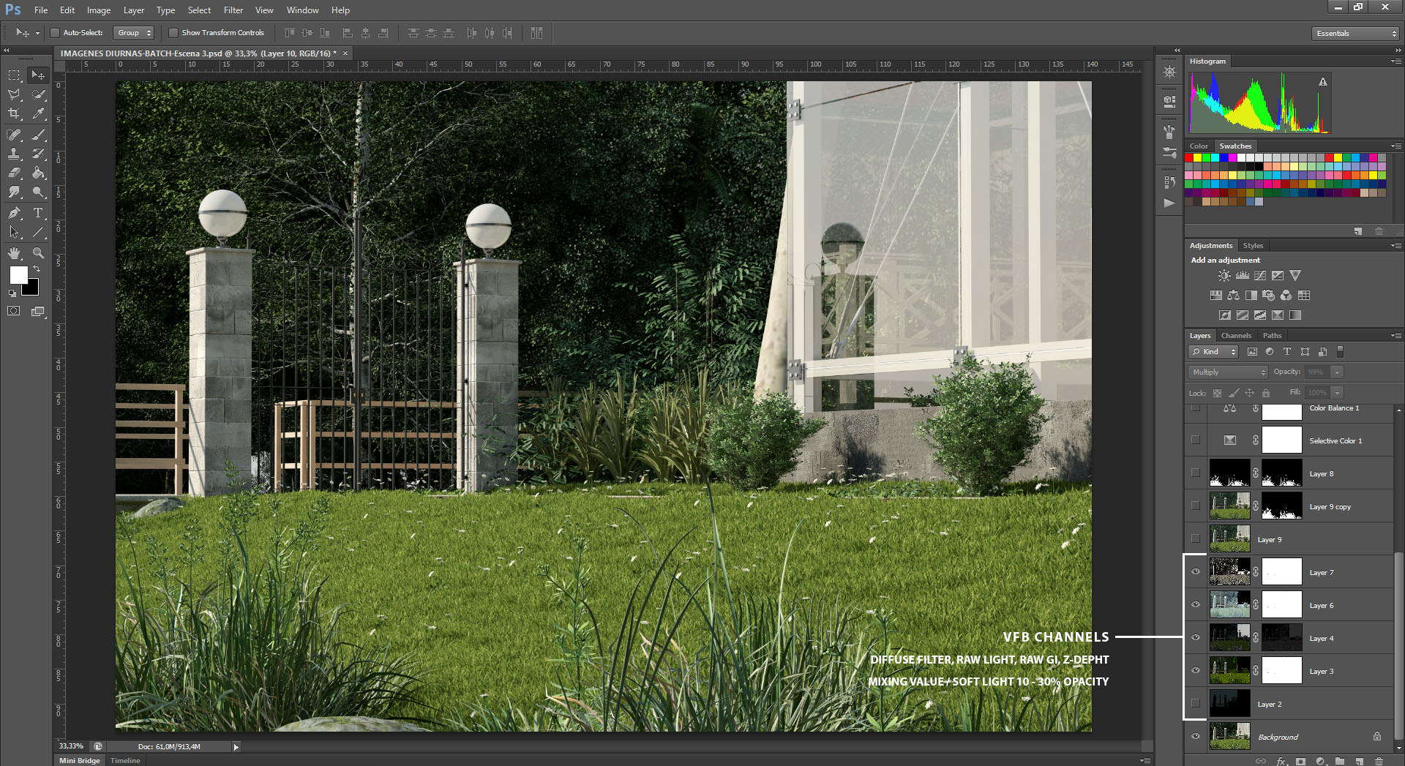Select Layer 6 thumbnail
Viewport: 1405px width, 766px height.
point(1229,605)
